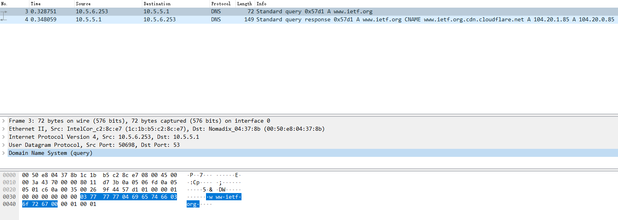Viewport: 618px width, 220px height.
Task: Click destination 10.5.6.253 in packet 4
Action: (x=160, y=19)
